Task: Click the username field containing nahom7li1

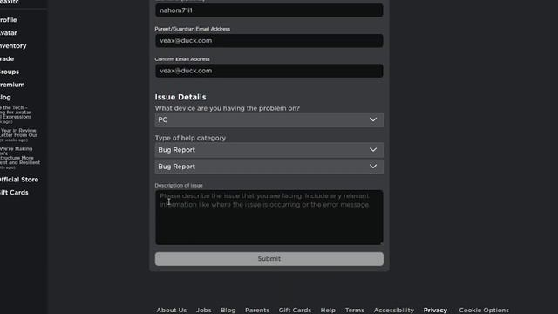Action: tap(269, 10)
